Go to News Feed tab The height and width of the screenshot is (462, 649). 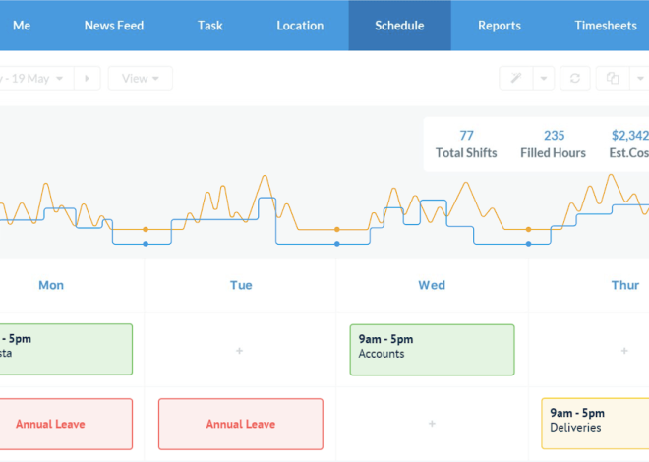coord(114,26)
